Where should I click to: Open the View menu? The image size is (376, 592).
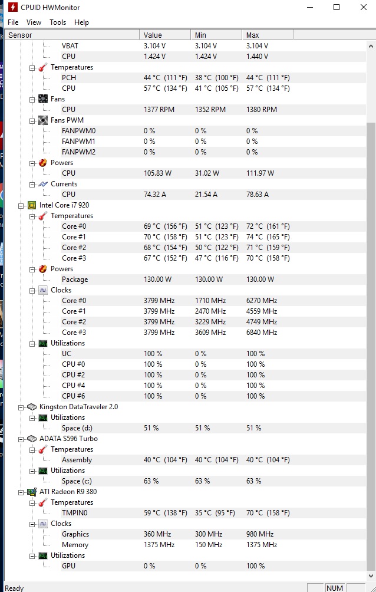click(x=34, y=22)
